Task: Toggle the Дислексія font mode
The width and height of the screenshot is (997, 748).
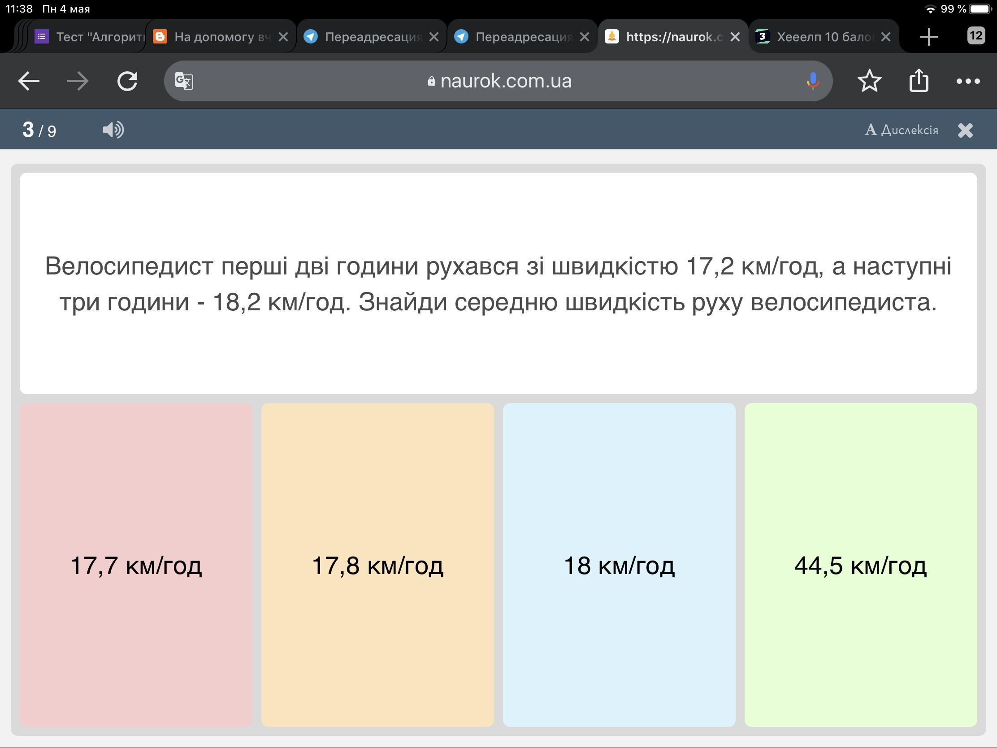Action: coord(902,130)
